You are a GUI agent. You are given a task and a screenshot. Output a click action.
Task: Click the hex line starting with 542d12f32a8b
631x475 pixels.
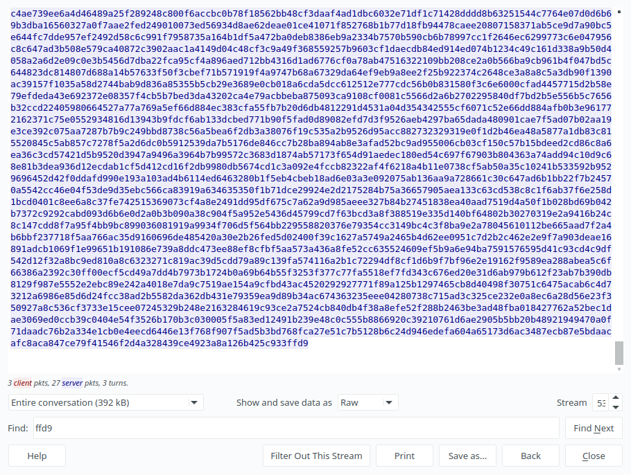pyautogui.click(x=311, y=261)
